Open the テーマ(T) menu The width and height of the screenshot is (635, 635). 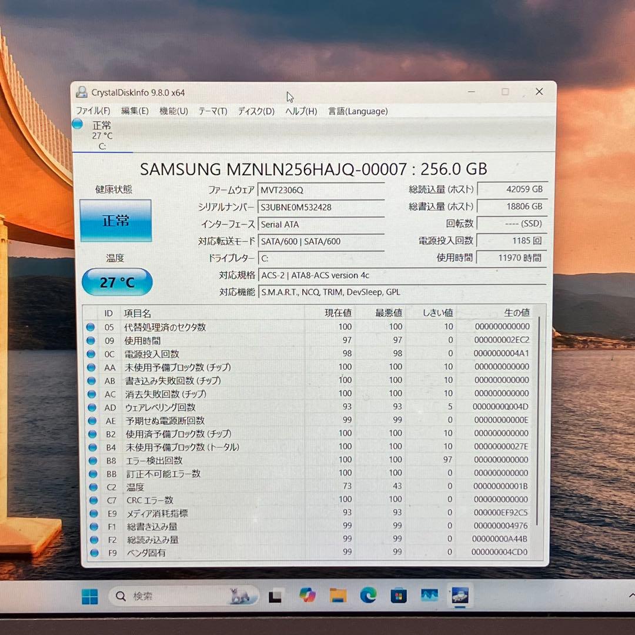pyautogui.click(x=213, y=111)
